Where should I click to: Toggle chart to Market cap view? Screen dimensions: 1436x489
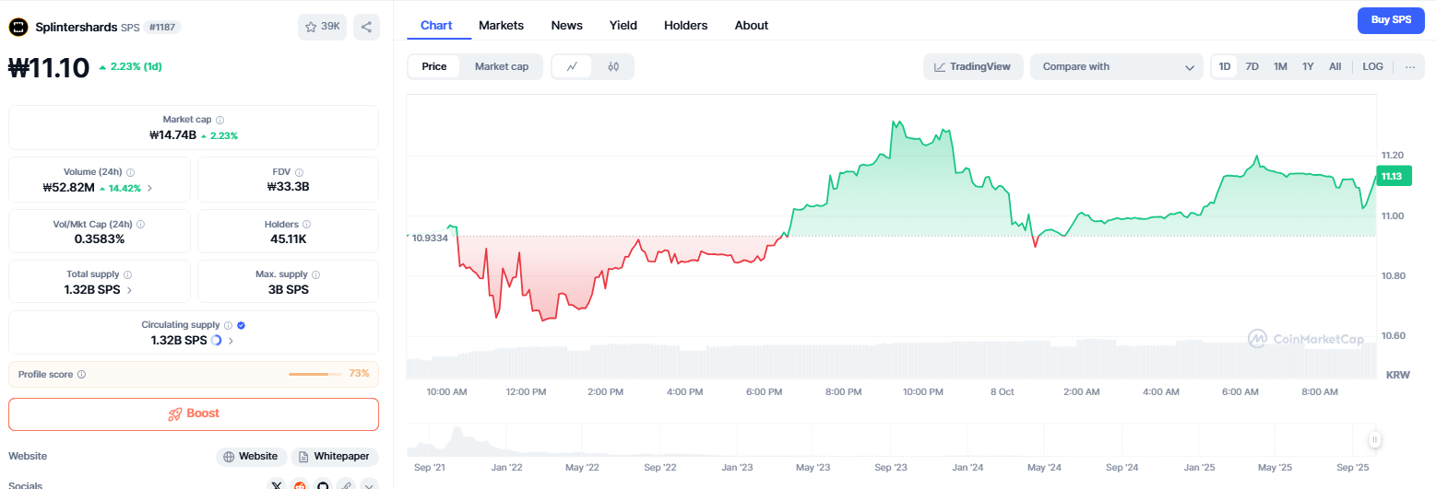[x=502, y=66]
